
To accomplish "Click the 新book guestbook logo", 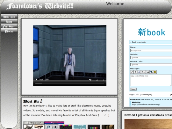I will pyautogui.click(x=152, y=32).
